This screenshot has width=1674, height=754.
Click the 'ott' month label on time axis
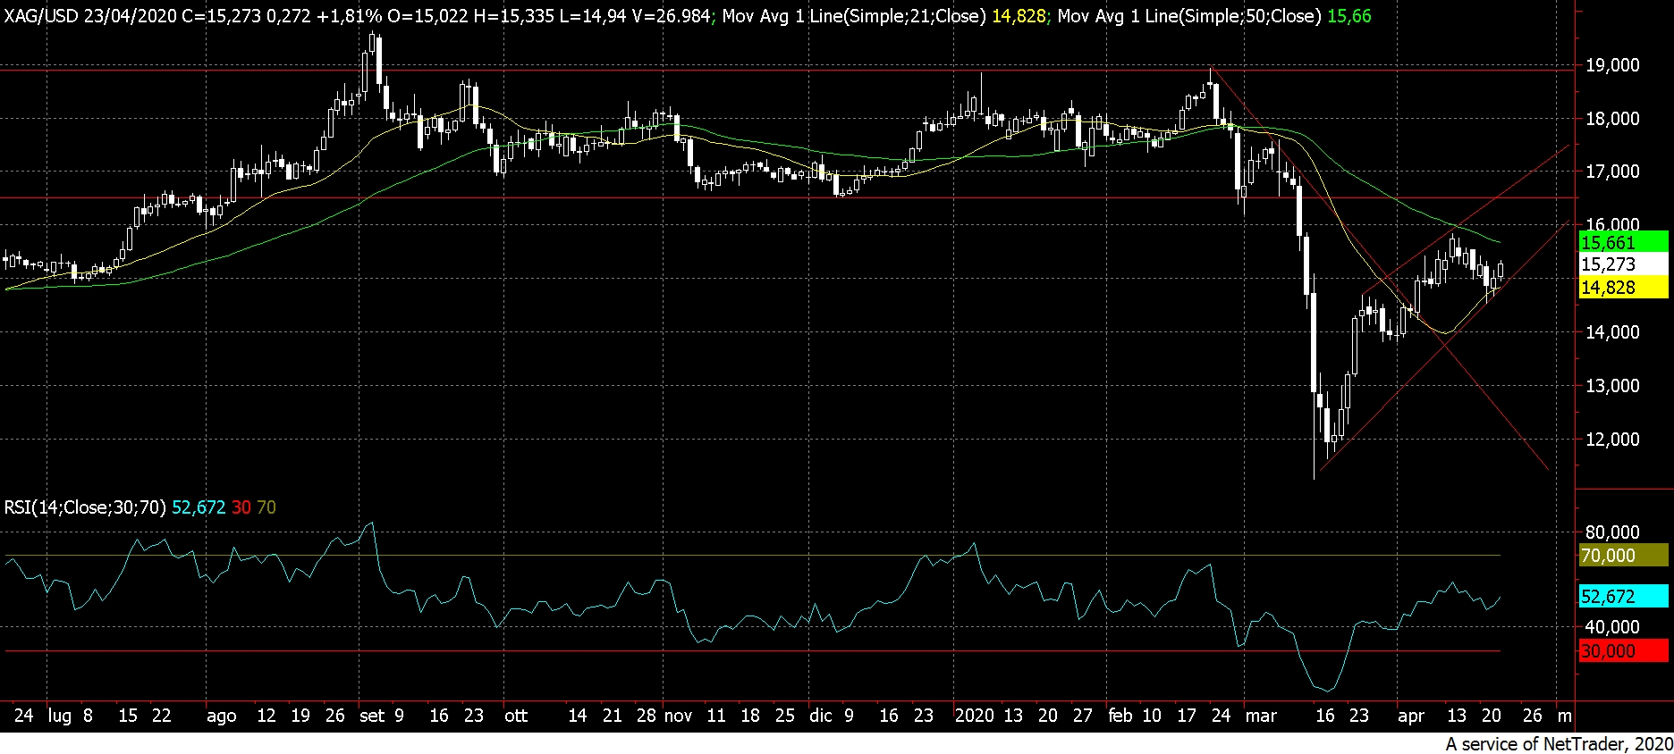point(516,716)
